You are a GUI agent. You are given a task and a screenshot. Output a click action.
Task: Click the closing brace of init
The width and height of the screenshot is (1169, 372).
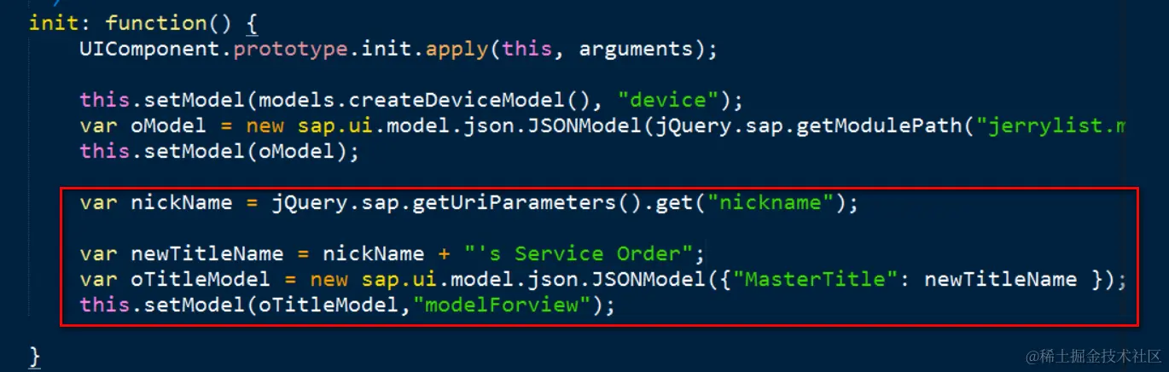pos(35,354)
